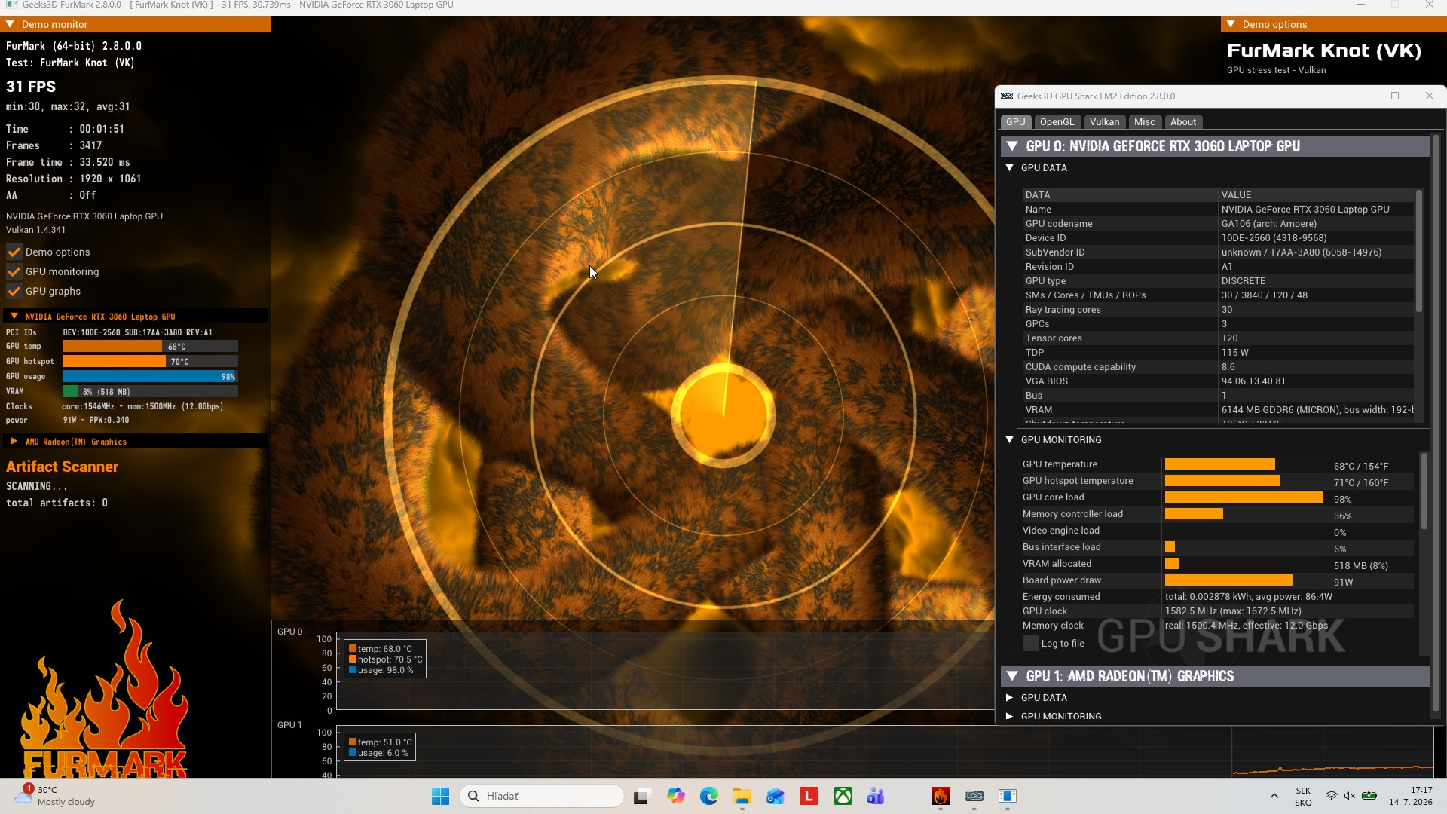Image resolution: width=1447 pixels, height=814 pixels.
Task: Expand AMD Radeon(TM) Graphics section in Demo monitor
Action: [14, 442]
